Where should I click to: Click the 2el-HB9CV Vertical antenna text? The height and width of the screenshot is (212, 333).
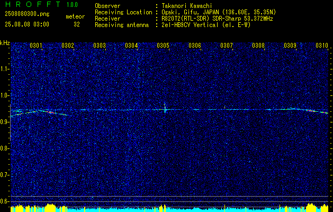point(206,25)
